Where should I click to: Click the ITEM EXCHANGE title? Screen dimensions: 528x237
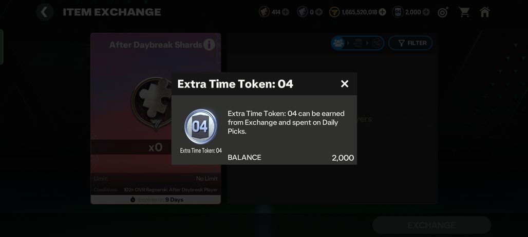click(x=112, y=12)
